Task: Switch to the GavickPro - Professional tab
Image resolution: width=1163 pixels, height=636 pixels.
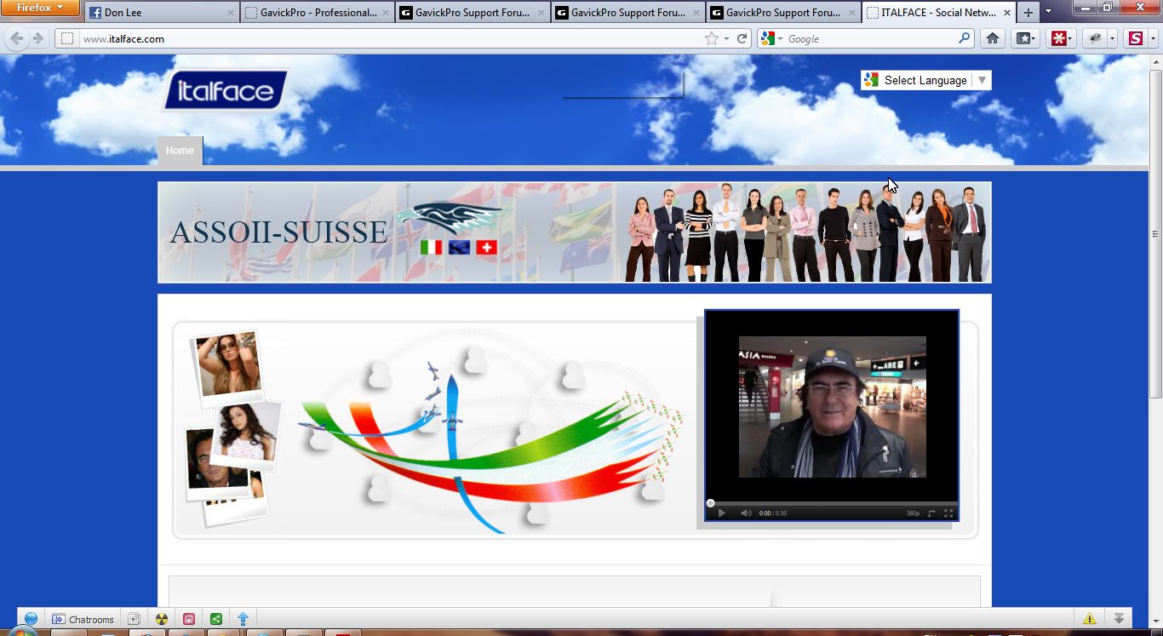Action: pos(317,13)
